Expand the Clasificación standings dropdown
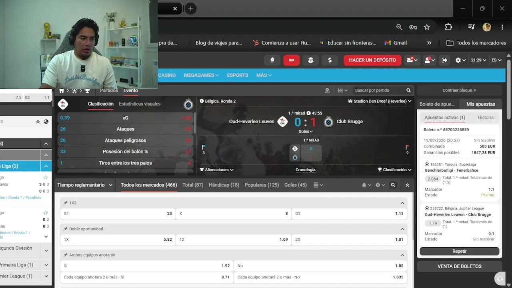Screen dimensions: 512x288 pos(394,170)
